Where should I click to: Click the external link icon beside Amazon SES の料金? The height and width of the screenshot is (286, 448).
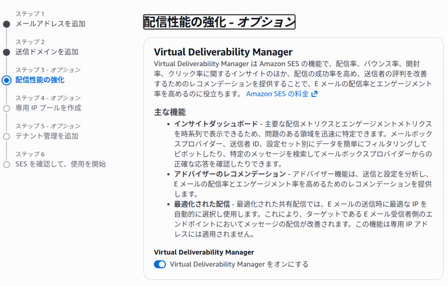[x=314, y=94]
